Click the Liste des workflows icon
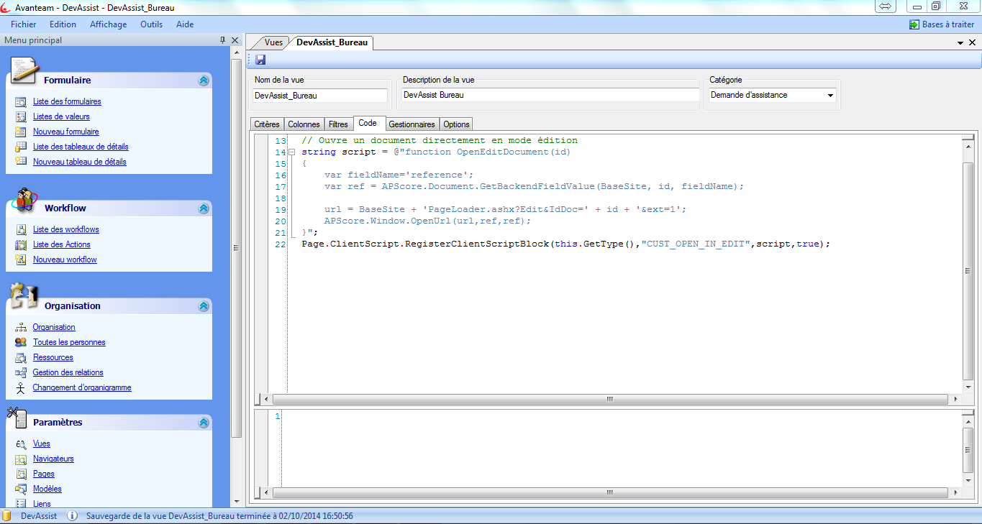 pos(22,229)
